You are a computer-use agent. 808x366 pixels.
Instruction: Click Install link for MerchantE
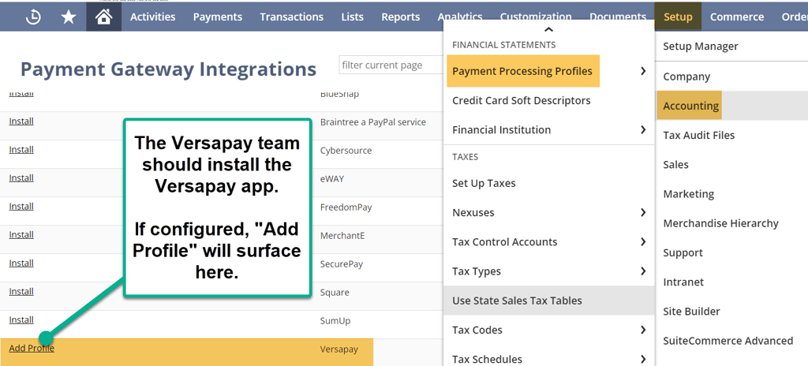[21, 234]
